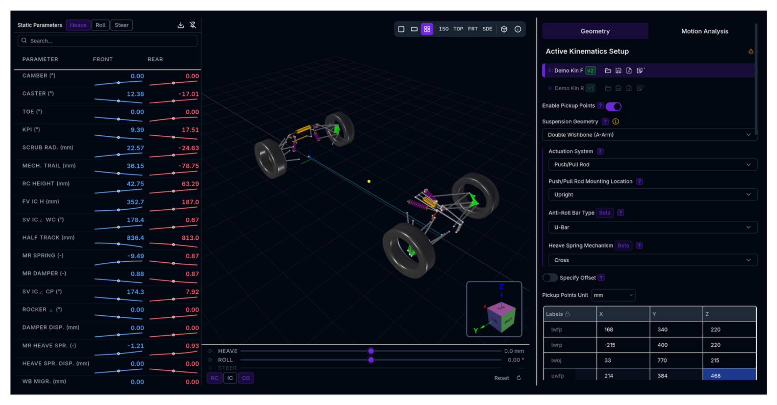Click the ROLL slider handle
The width and height of the screenshot is (777, 405).
[x=371, y=360]
